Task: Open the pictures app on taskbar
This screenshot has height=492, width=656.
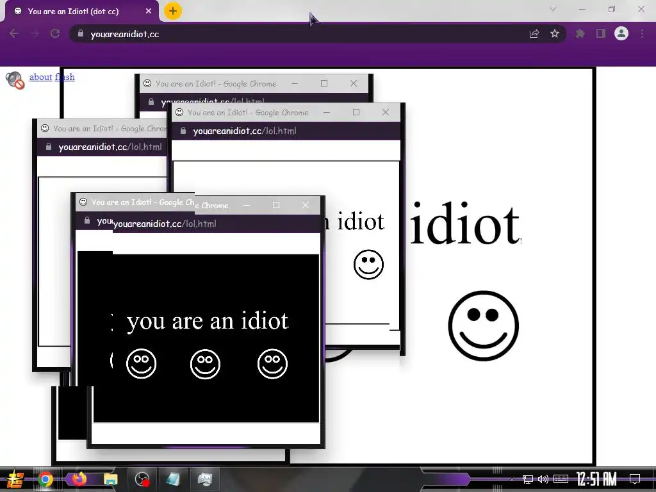Action: [204, 479]
